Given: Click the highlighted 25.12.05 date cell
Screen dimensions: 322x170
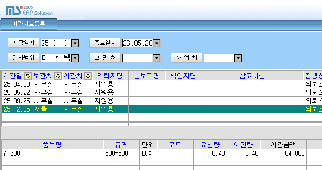Looking at the screenshot, I should [17, 109].
